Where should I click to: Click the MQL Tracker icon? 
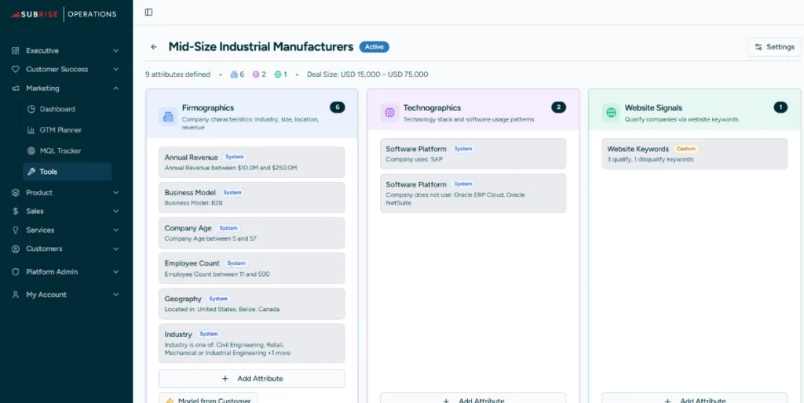point(31,151)
